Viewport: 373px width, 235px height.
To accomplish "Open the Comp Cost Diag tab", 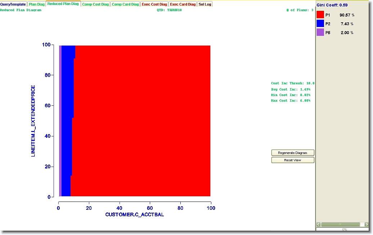I will [95, 4].
